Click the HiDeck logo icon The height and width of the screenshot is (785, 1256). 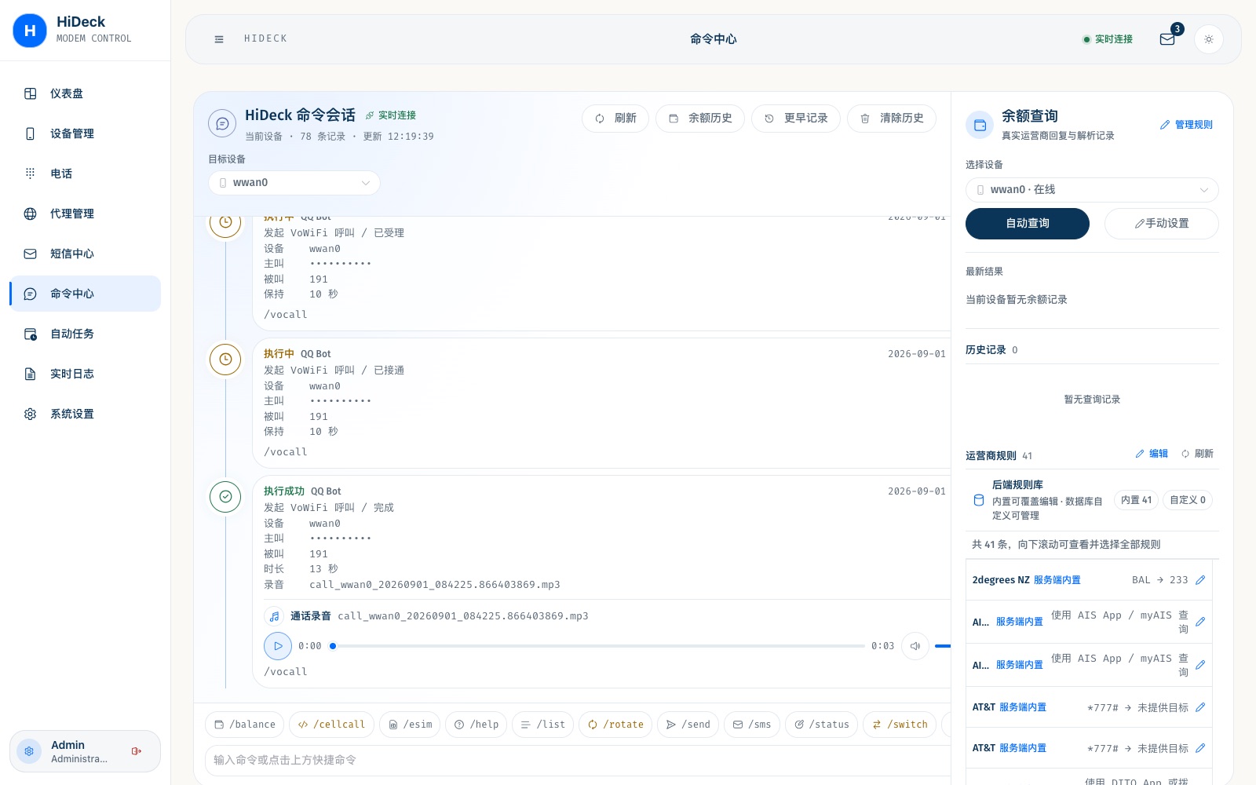[x=30, y=31]
